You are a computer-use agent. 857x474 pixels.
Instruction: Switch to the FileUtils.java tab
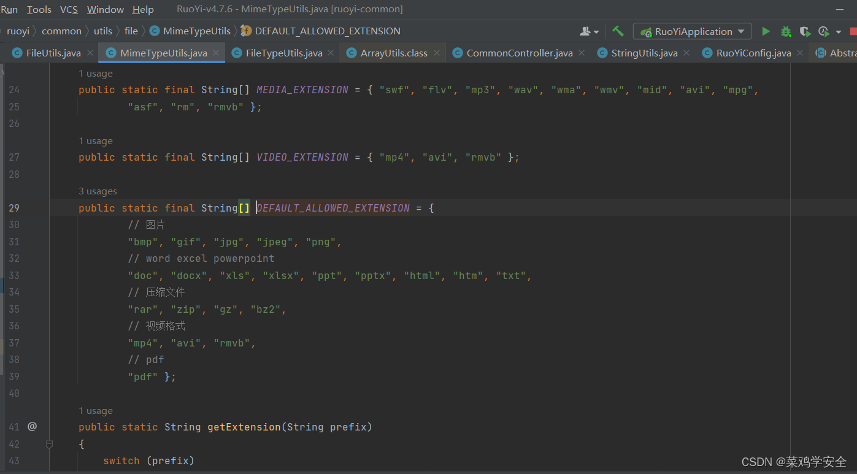(x=53, y=53)
